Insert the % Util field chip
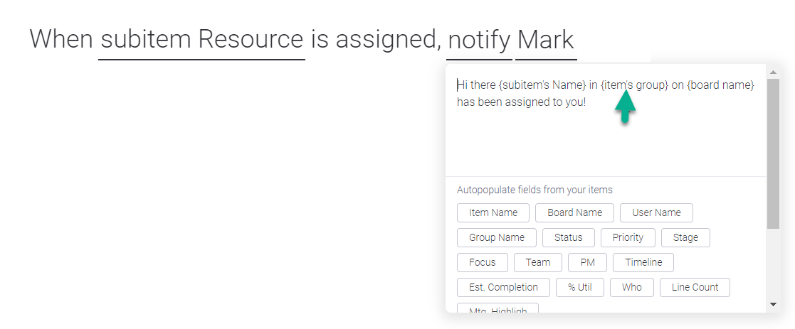 point(579,287)
